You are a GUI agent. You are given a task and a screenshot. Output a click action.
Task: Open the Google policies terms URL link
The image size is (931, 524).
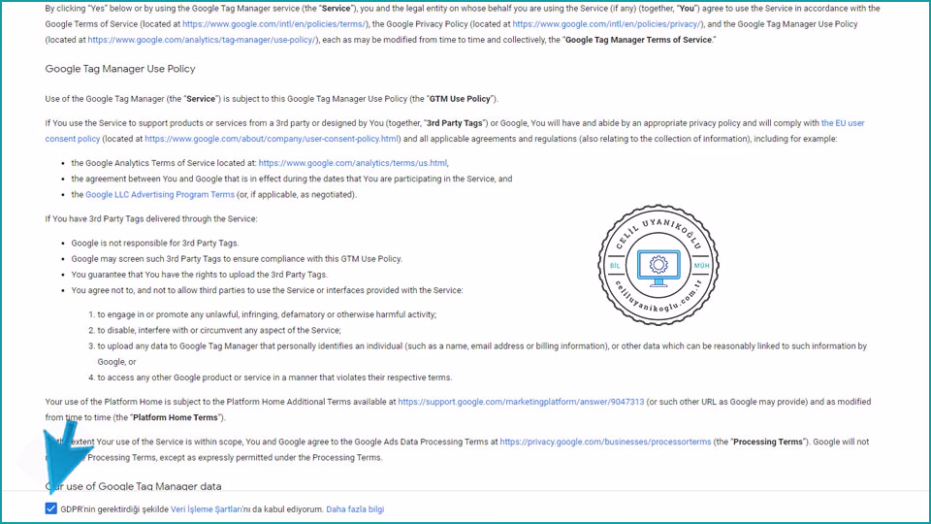(x=274, y=23)
